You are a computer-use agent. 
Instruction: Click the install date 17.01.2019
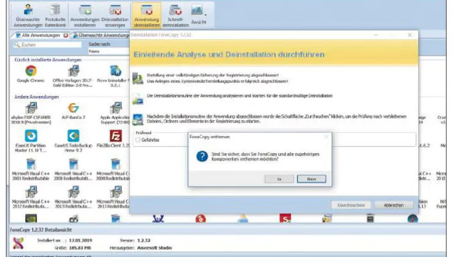click(81, 241)
